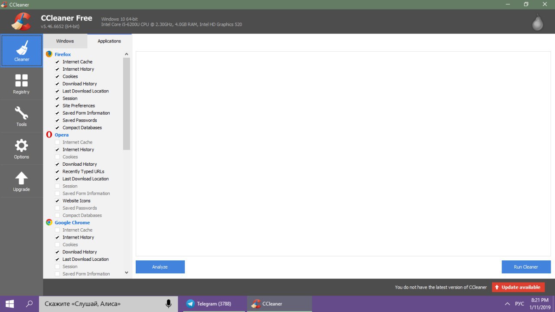This screenshot has width=555, height=312.
Task: Click the pear icon in header
Action: [x=538, y=22]
